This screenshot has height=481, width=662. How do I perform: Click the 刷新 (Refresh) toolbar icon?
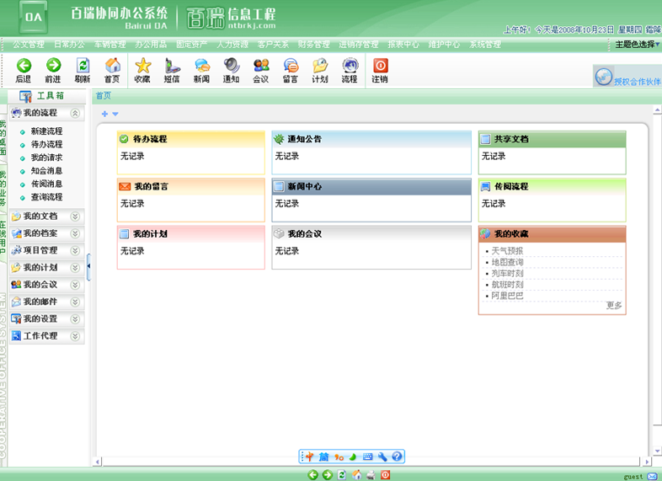83,66
